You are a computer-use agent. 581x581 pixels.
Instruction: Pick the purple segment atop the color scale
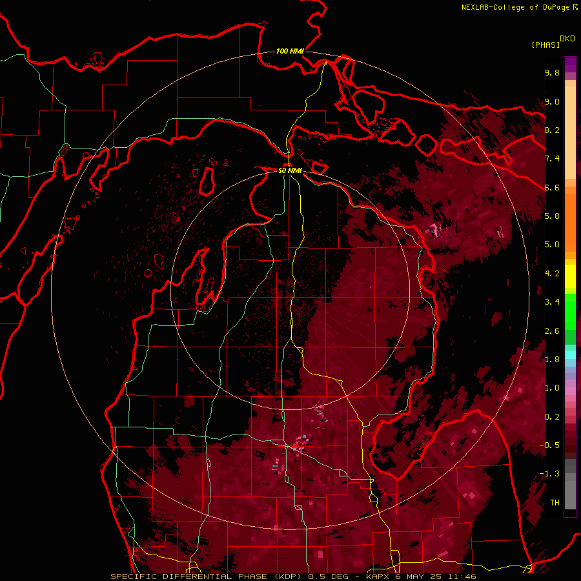(x=570, y=65)
